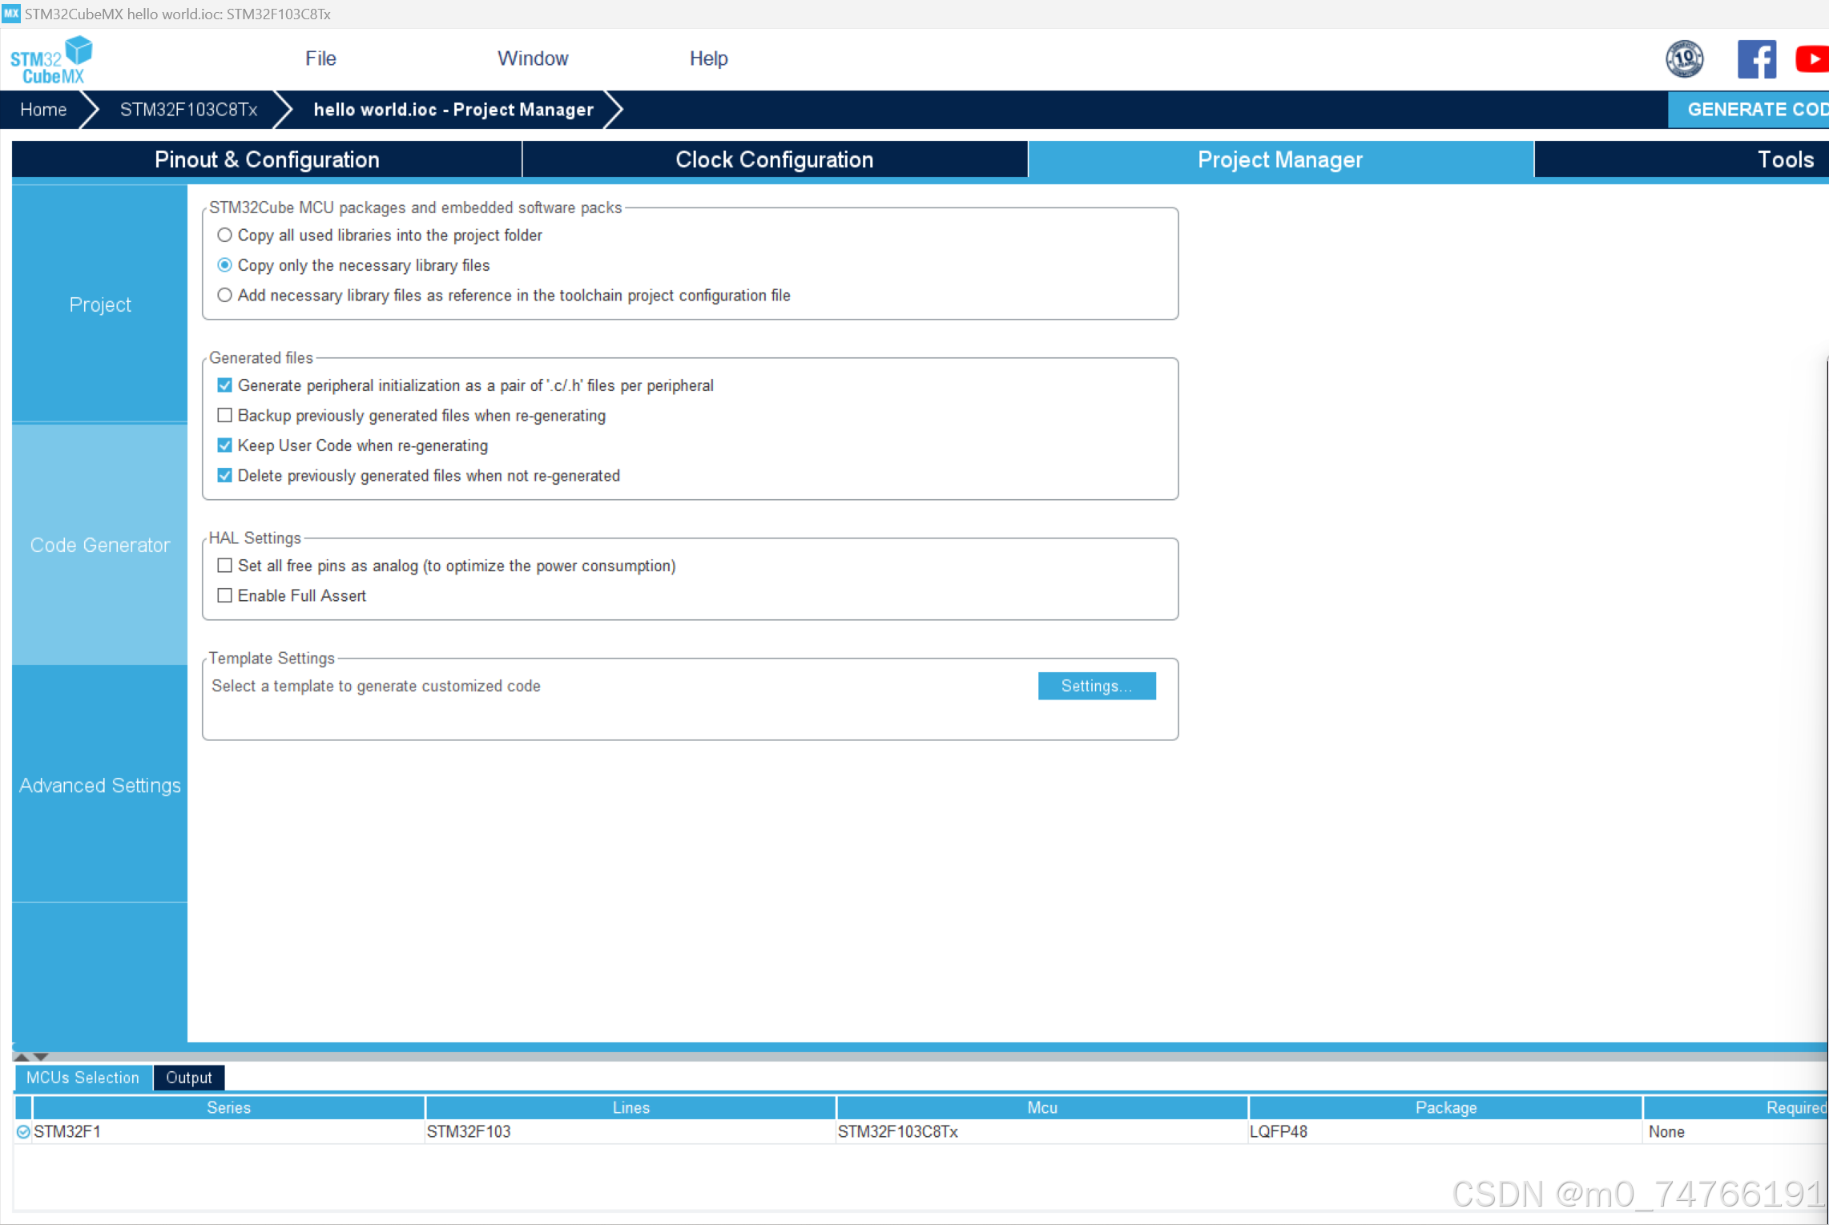The image size is (1829, 1225).
Task: Click the 10 years anniversary badge icon
Action: (1684, 59)
